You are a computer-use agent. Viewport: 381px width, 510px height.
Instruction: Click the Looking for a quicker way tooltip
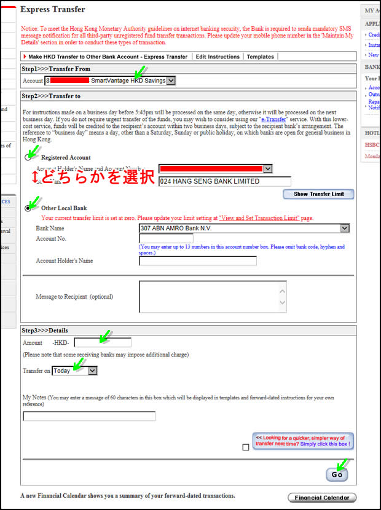coord(303,441)
